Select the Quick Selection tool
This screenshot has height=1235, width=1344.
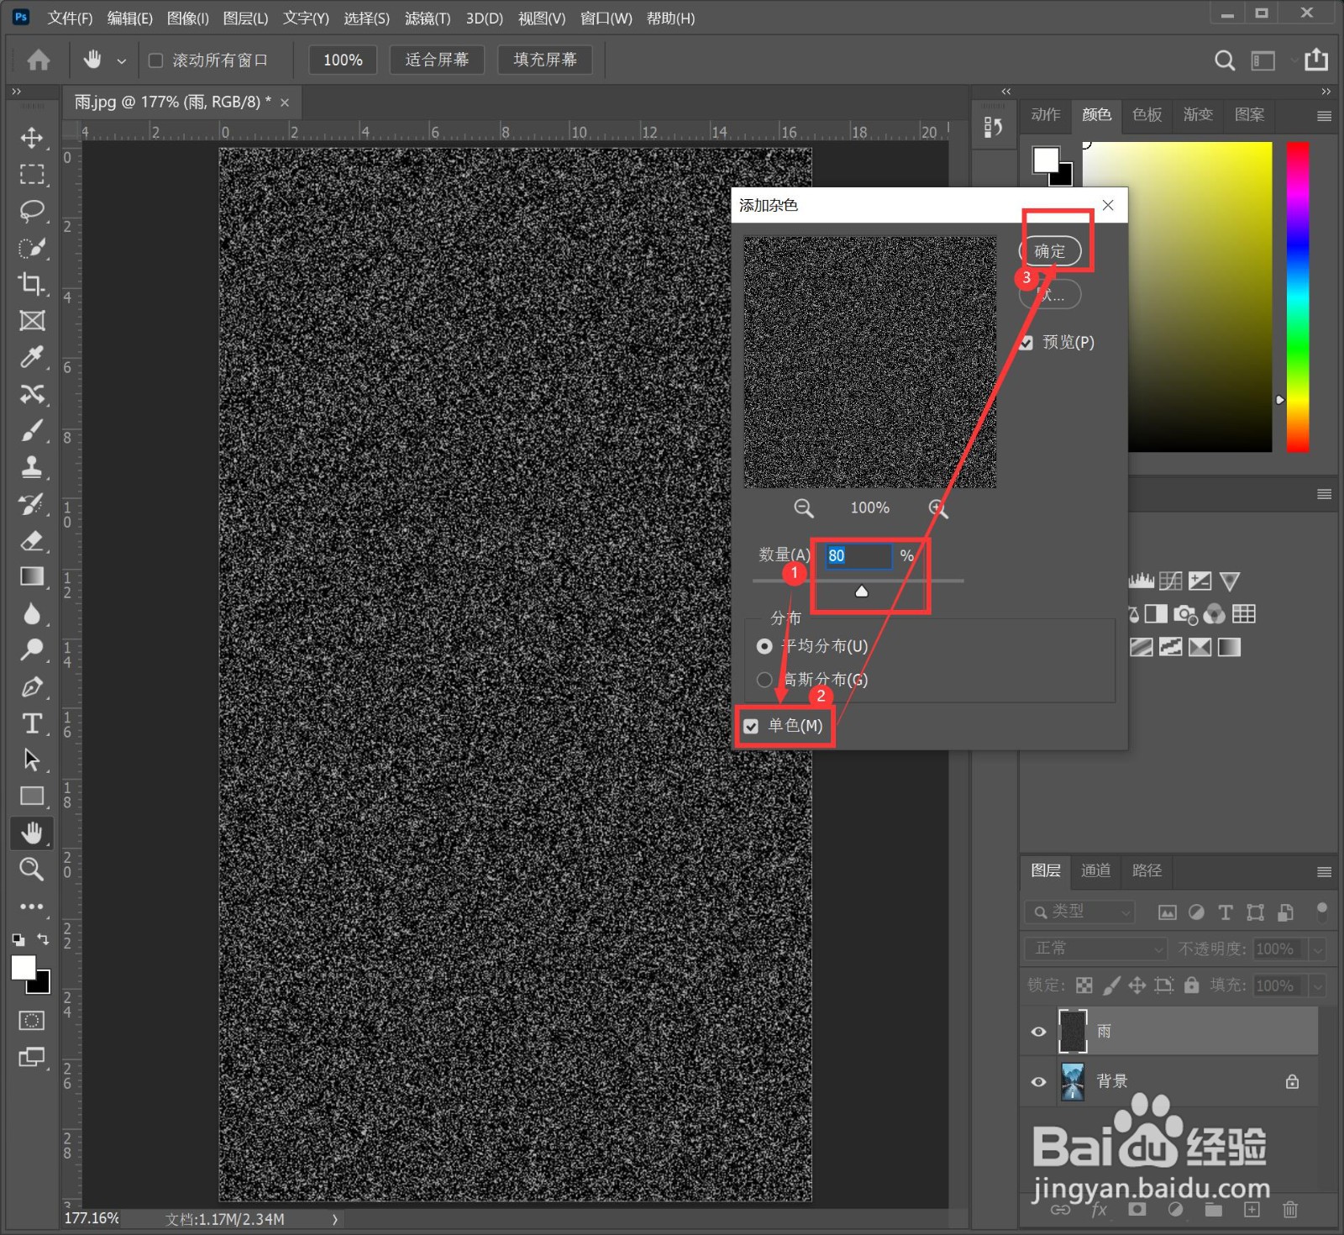(32, 247)
